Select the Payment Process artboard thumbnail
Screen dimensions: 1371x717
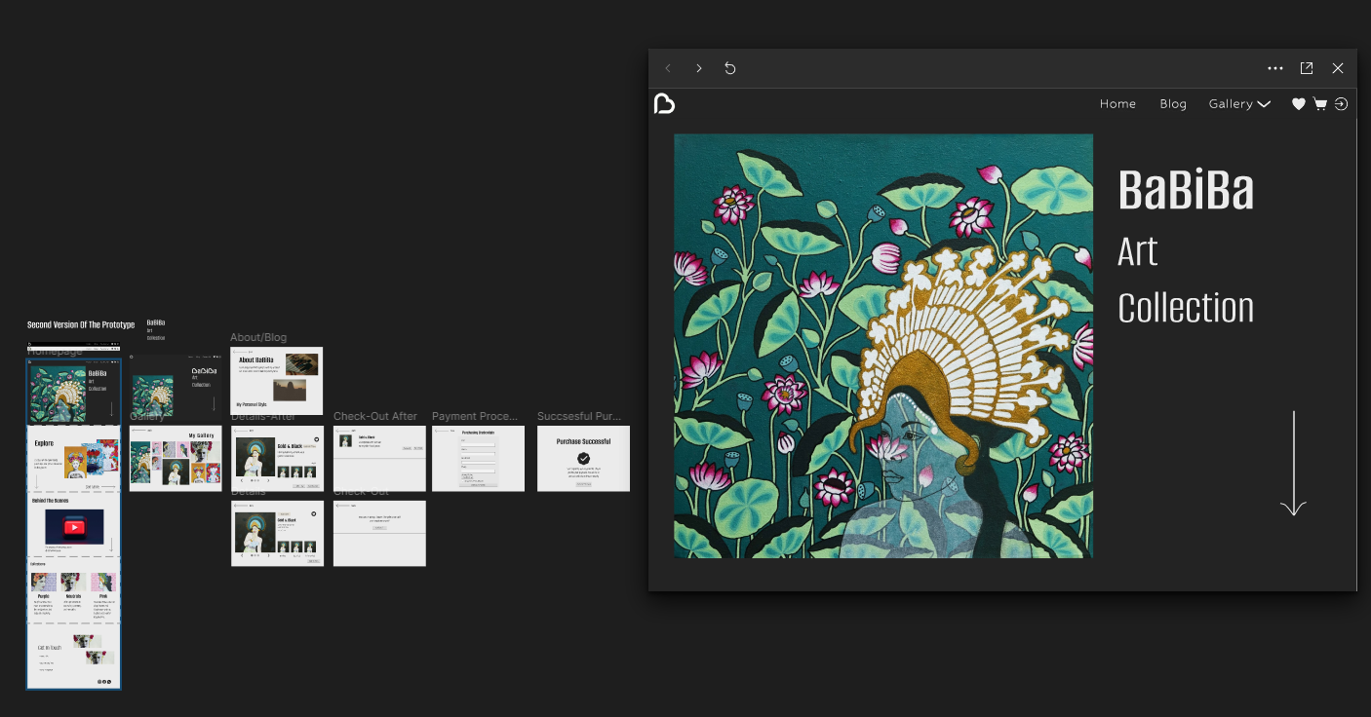478,458
